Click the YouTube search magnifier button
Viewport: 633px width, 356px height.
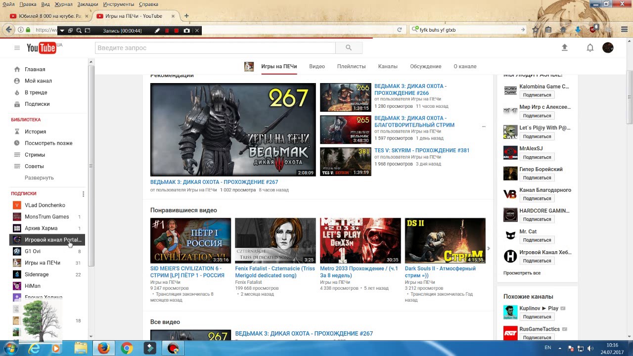pos(349,48)
